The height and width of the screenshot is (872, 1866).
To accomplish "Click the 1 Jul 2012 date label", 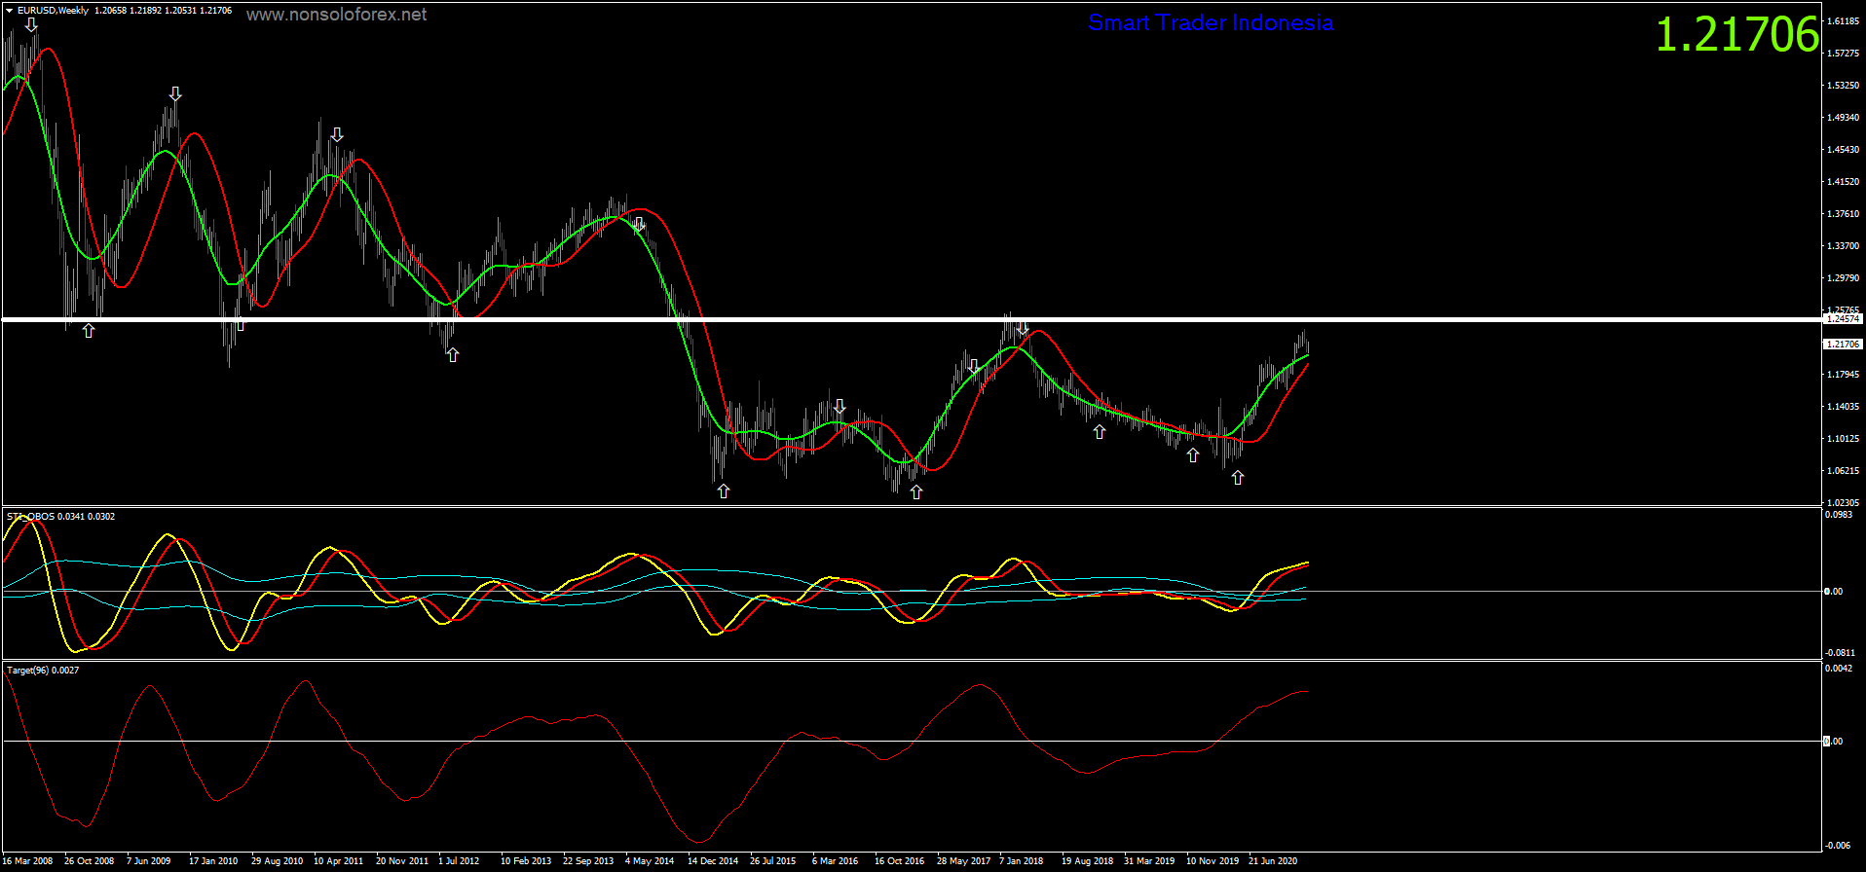I will tap(459, 860).
